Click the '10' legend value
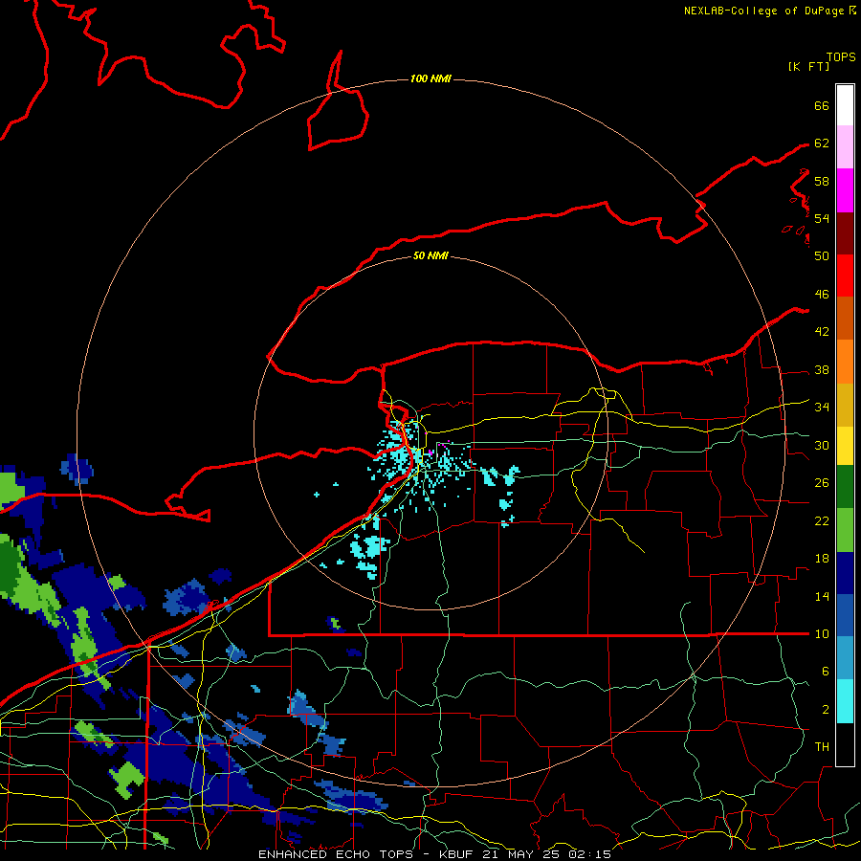Image resolution: width=861 pixels, height=861 pixels. point(822,634)
